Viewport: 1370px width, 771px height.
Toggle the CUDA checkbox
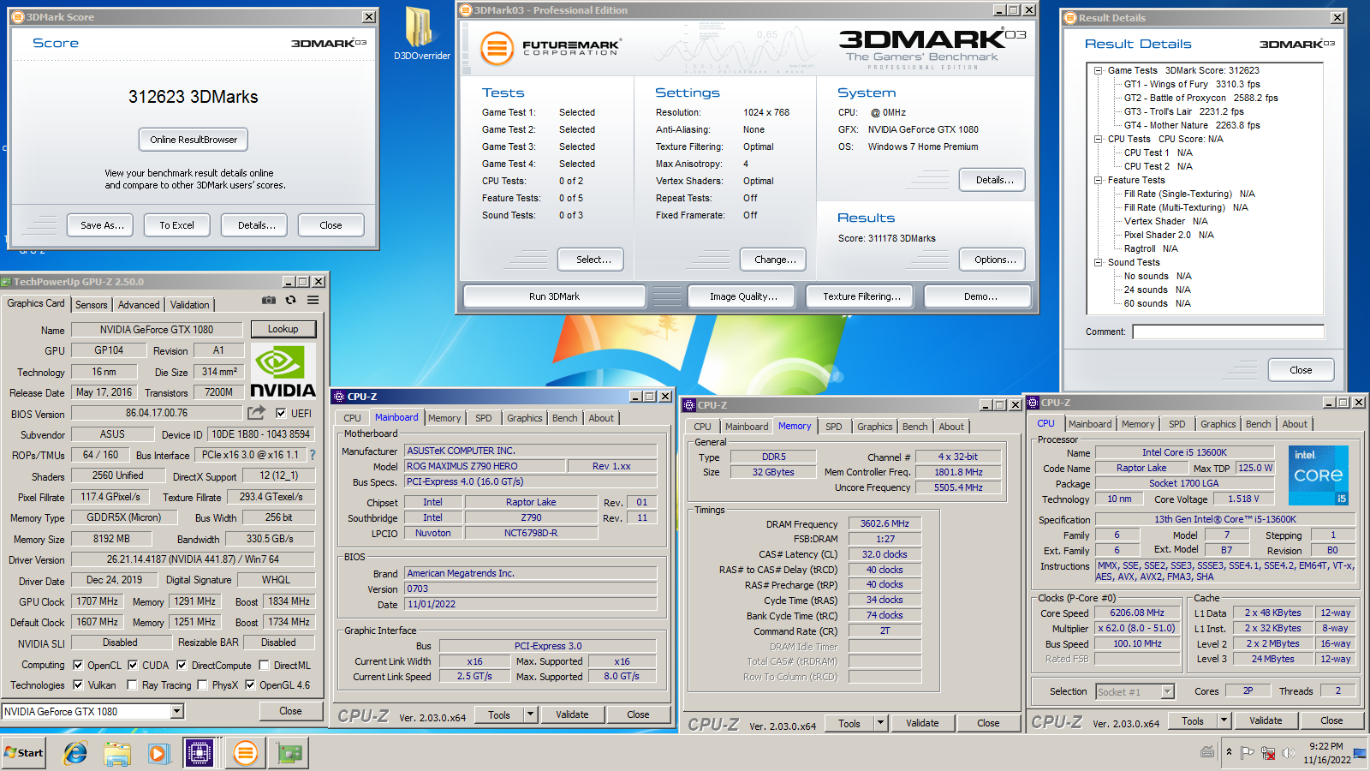(133, 665)
